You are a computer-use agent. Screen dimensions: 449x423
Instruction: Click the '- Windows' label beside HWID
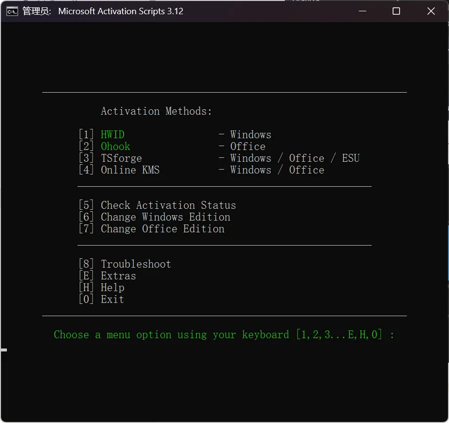(245, 135)
